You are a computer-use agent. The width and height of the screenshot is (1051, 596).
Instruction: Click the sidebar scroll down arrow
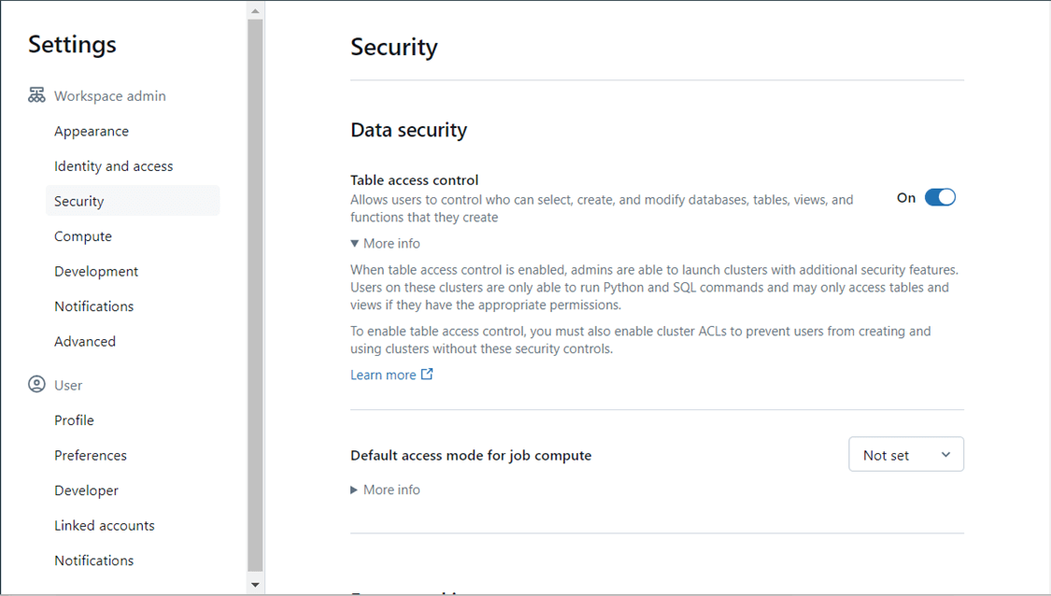(x=255, y=585)
